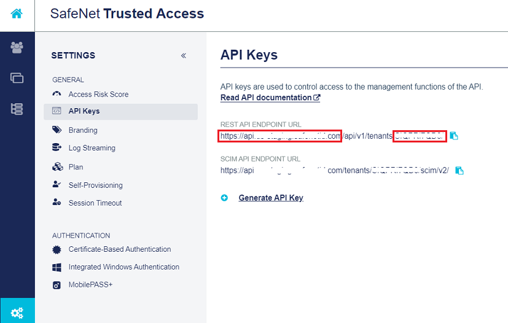
Task: Copy the REST API endpoint URL
Action: point(454,136)
